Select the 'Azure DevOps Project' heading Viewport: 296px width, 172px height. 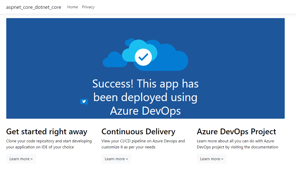236,132
